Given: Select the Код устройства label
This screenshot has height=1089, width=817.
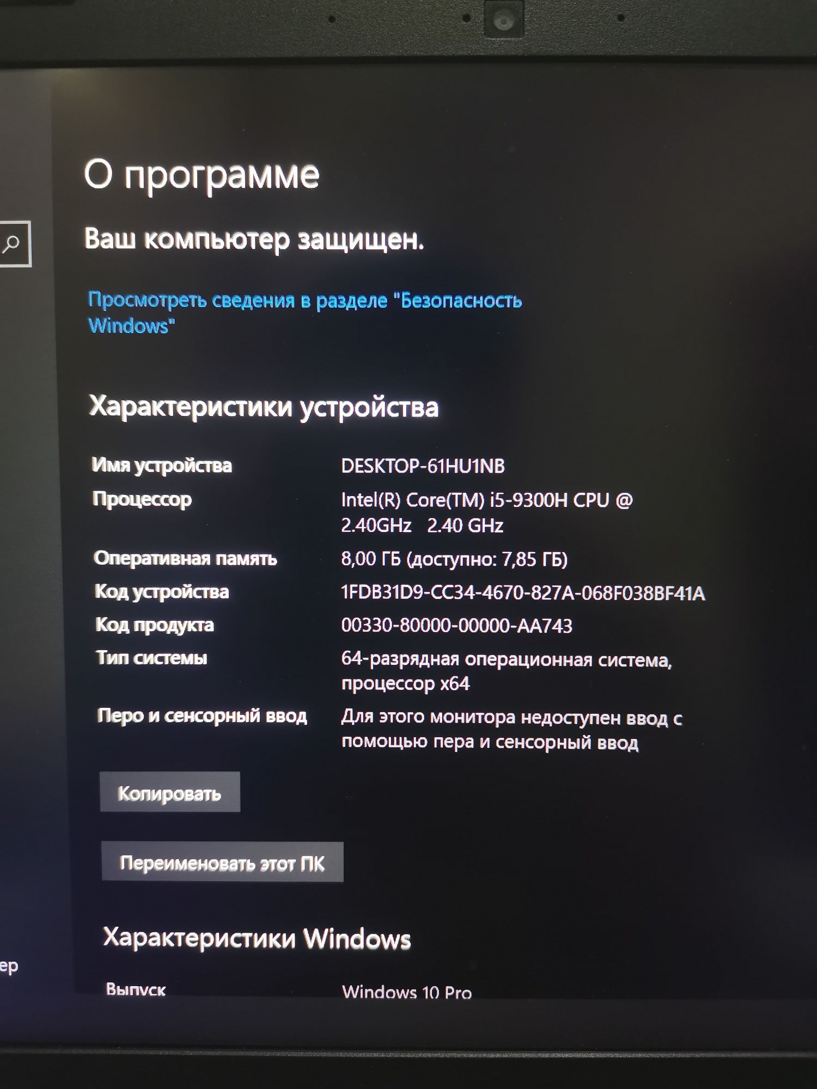Looking at the screenshot, I should [162, 592].
